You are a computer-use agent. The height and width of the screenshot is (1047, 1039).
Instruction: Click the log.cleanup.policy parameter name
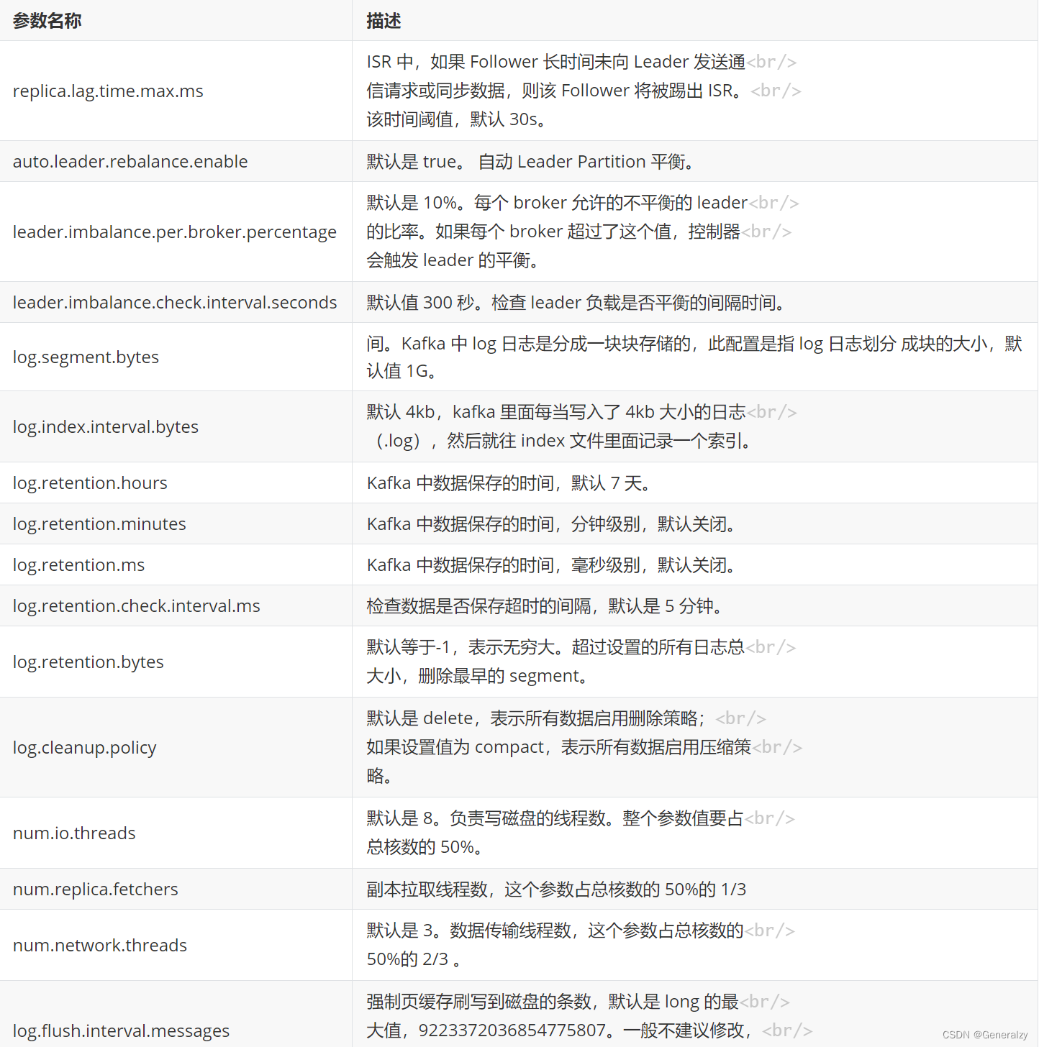point(84,747)
